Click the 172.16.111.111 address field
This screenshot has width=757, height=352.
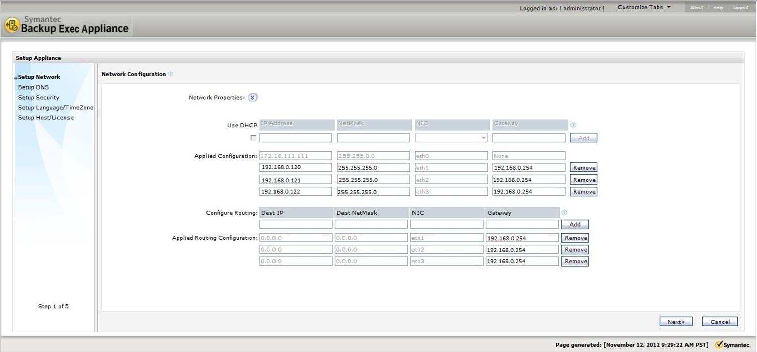(296, 156)
